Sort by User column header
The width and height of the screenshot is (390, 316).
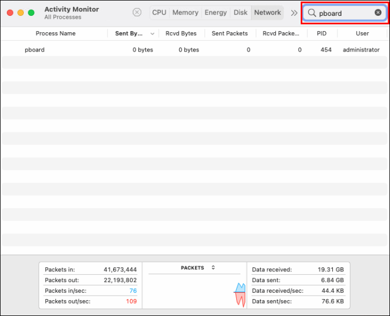click(x=362, y=33)
